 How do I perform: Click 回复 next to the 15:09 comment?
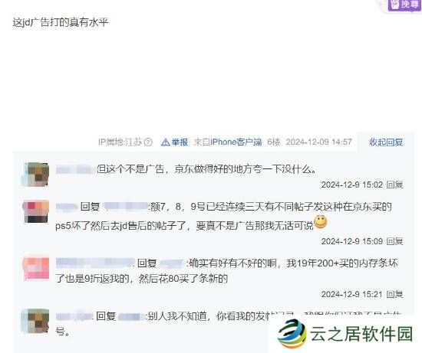[x=394, y=241]
